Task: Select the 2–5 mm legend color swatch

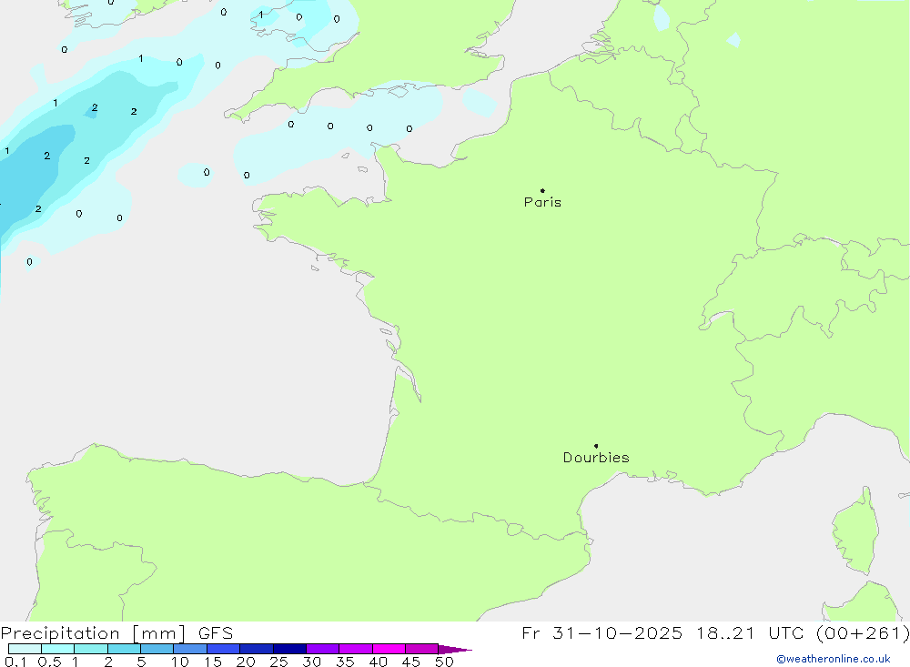Action: tap(124, 649)
